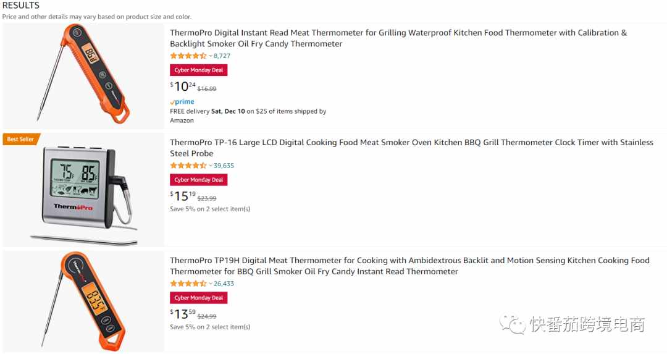Viewport: 667px width, 354px height.
Task: Expand rating dropdown arrow beside 39,635
Action: point(210,166)
